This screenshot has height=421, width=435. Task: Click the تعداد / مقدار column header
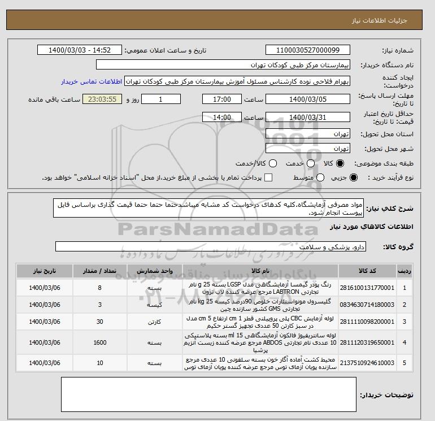pos(100,271)
